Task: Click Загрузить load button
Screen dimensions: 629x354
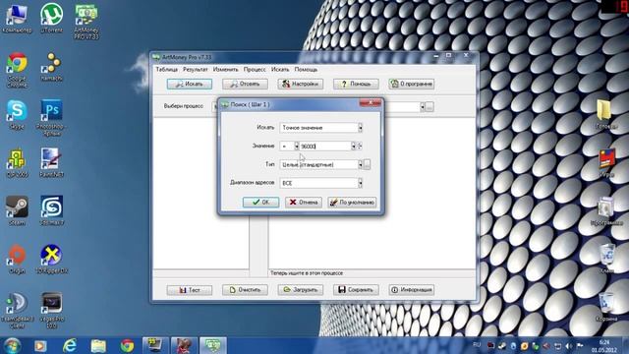Action: (x=301, y=290)
